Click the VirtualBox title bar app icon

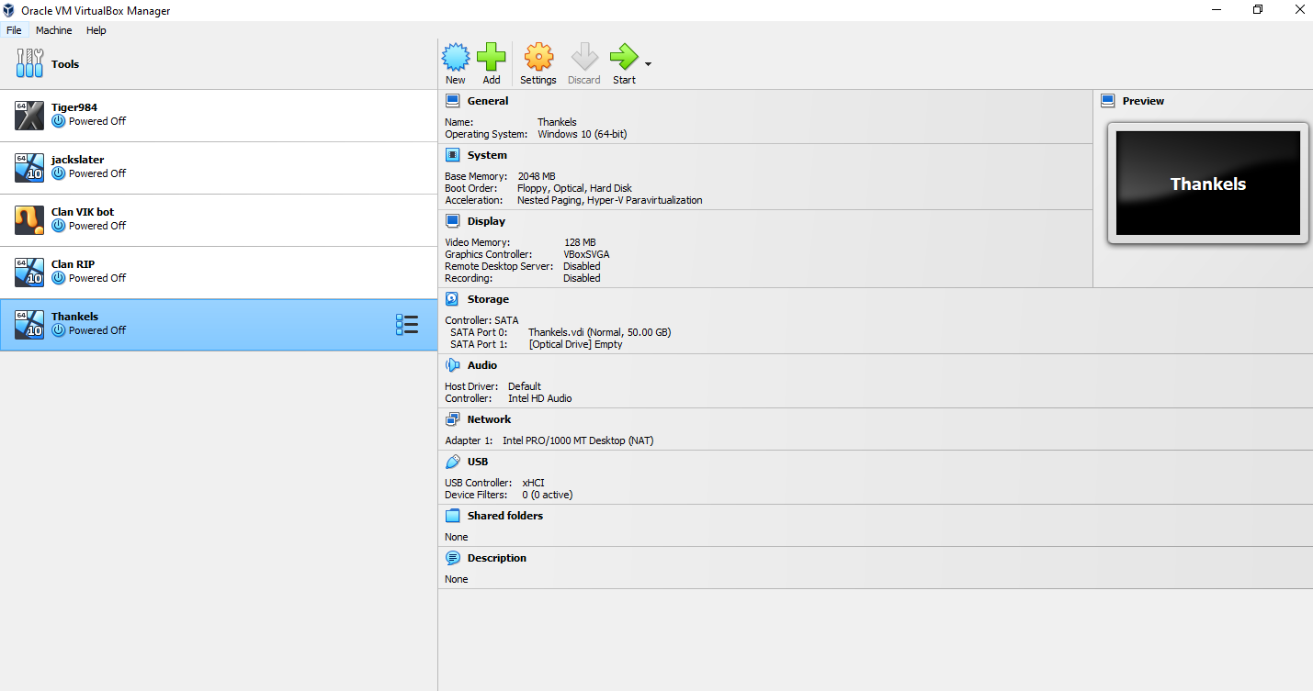coord(9,10)
